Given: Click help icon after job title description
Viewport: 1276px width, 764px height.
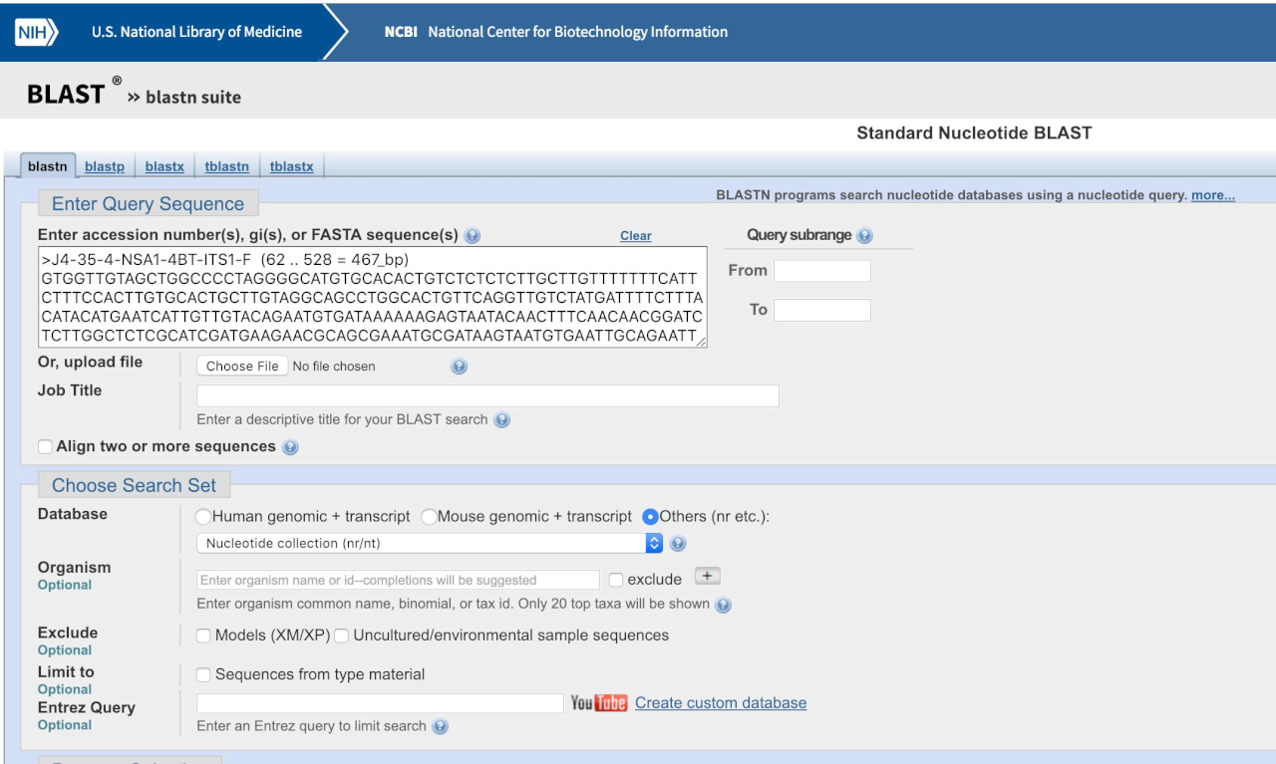Looking at the screenshot, I should click(x=502, y=420).
